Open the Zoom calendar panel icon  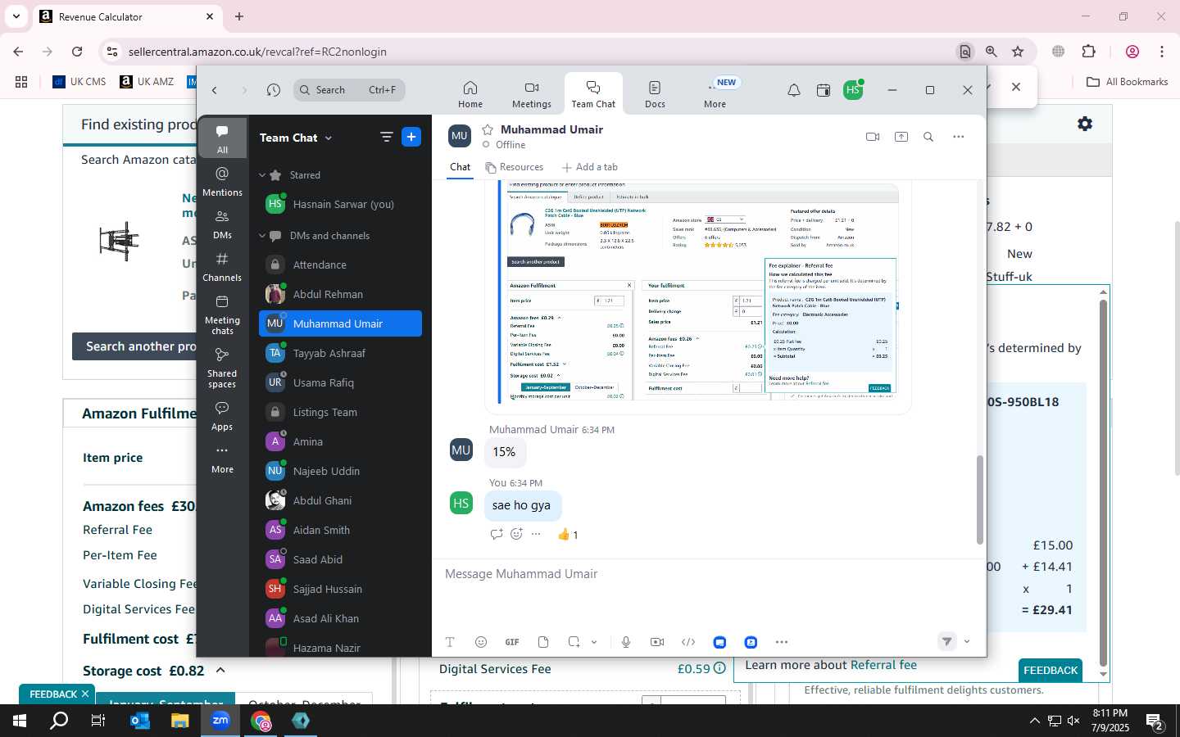coord(824,90)
